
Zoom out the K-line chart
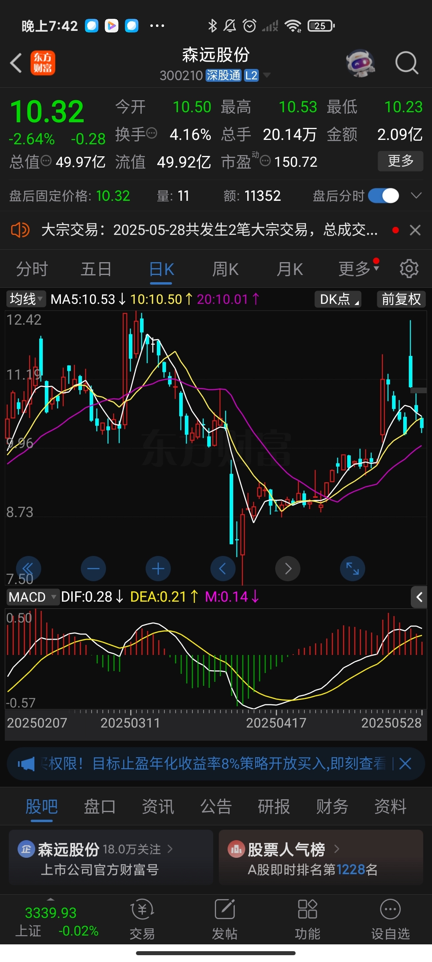click(93, 568)
